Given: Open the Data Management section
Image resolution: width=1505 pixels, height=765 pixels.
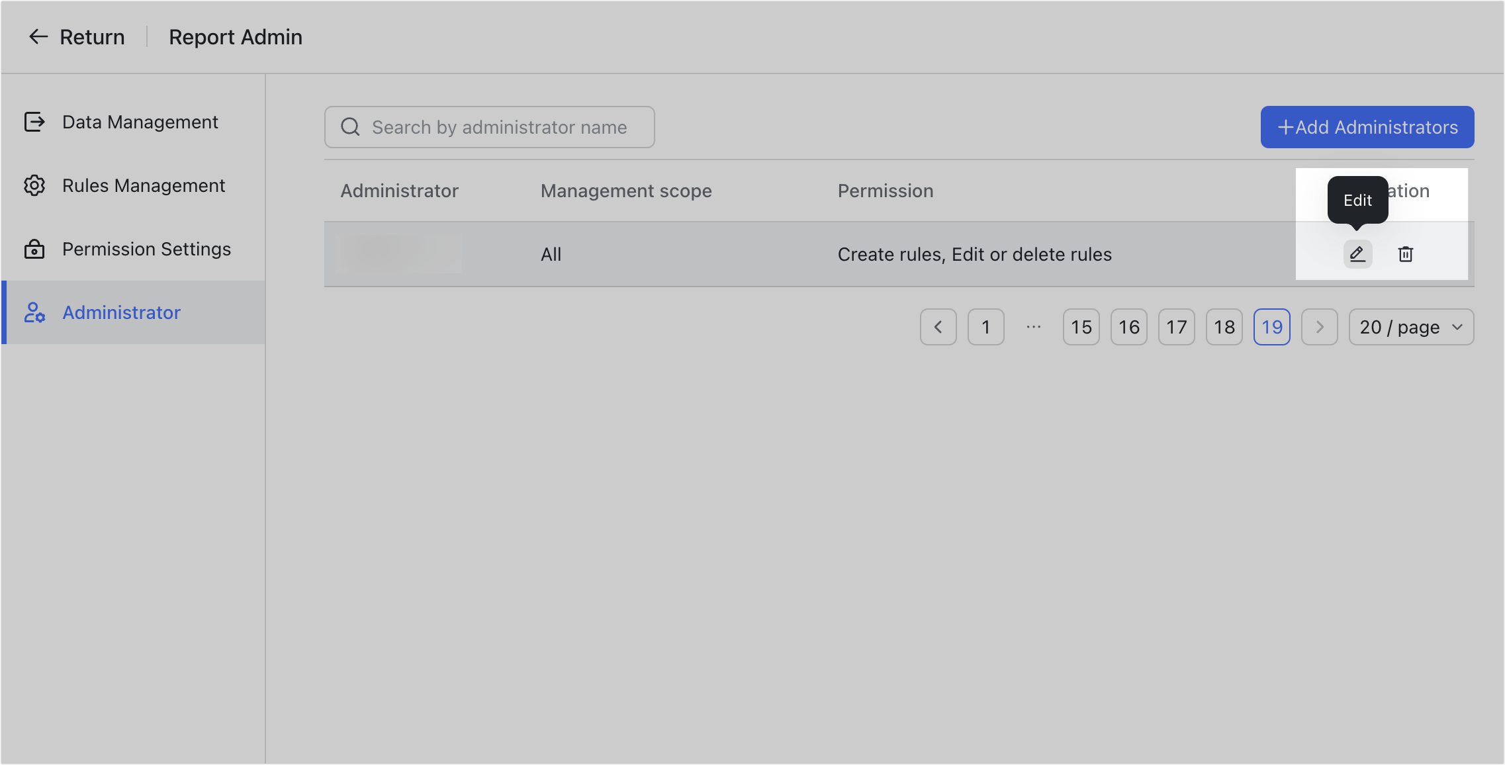Looking at the screenshot, I should click(140, 122).
